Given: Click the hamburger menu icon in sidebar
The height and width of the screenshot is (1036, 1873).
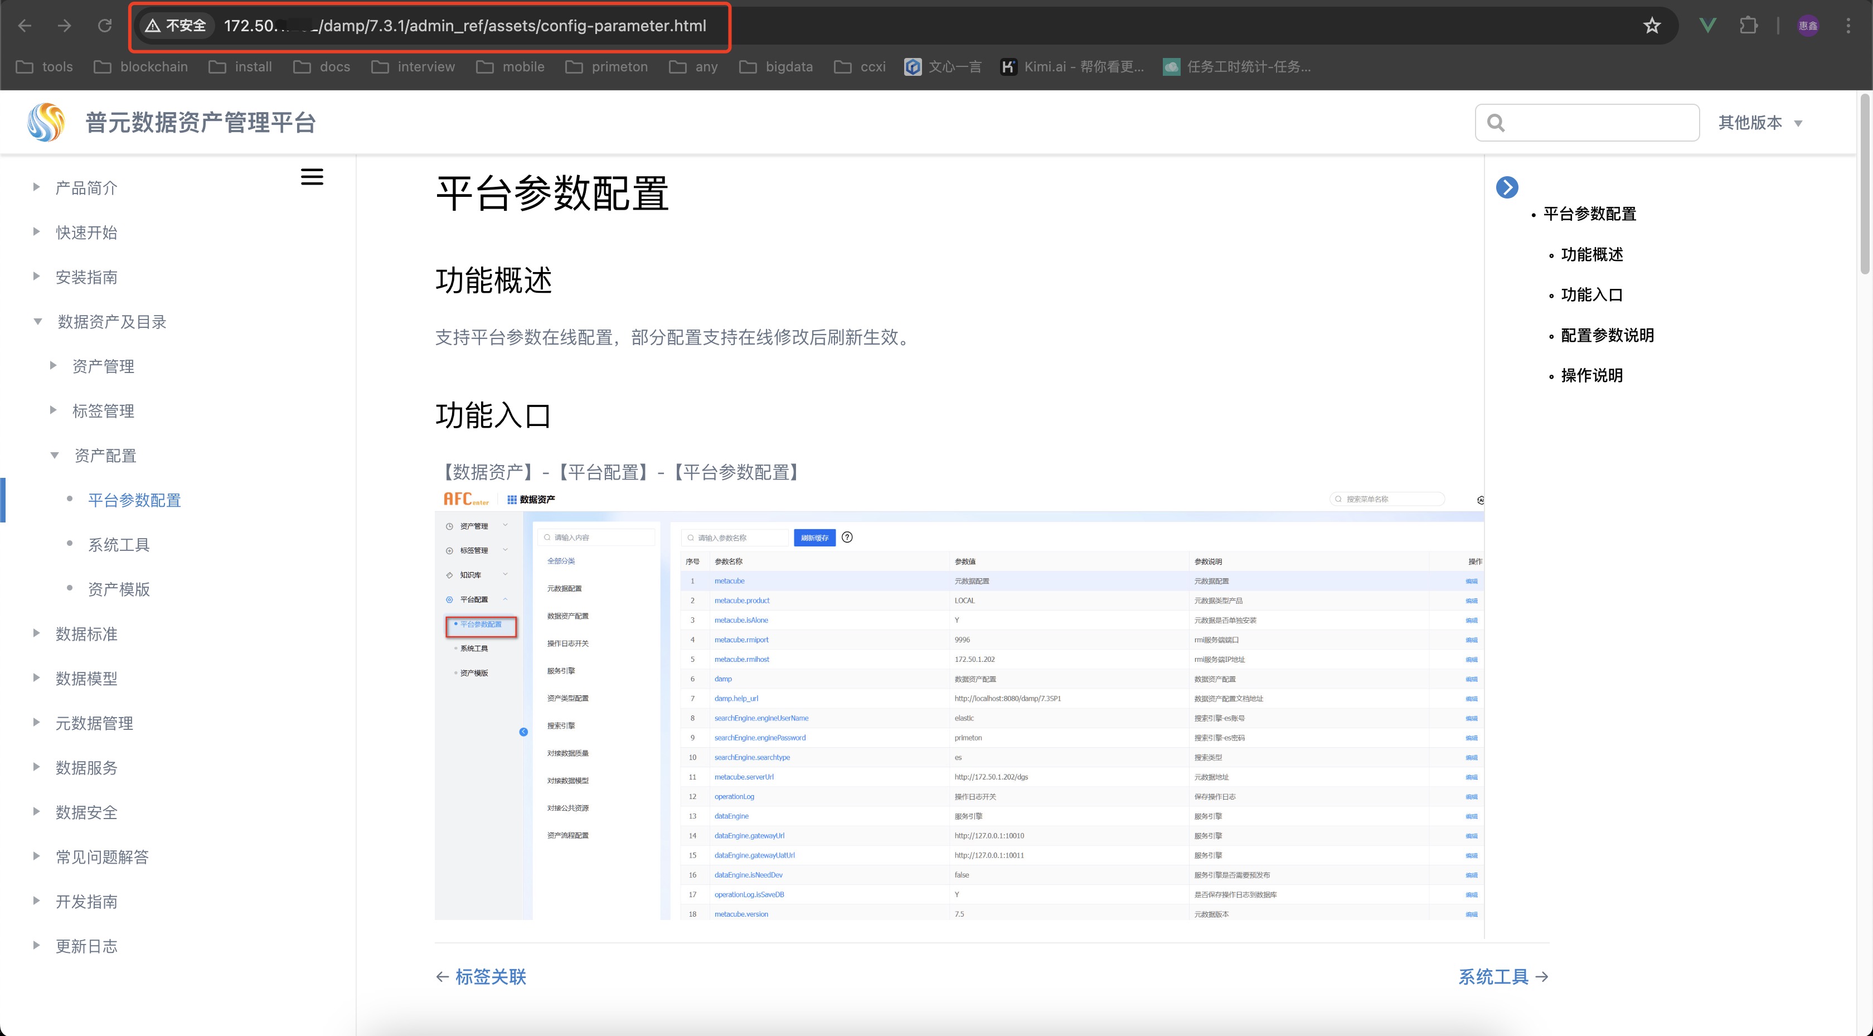Looking at the screenshot, I should (312, 177).
